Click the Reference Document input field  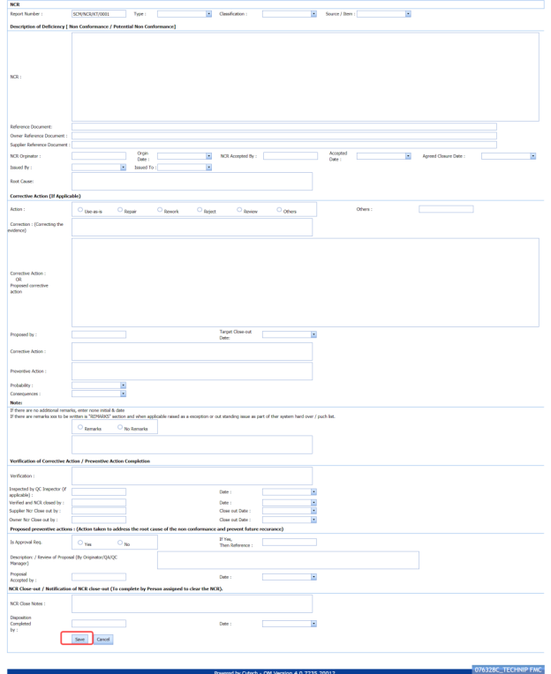(283, 127)
